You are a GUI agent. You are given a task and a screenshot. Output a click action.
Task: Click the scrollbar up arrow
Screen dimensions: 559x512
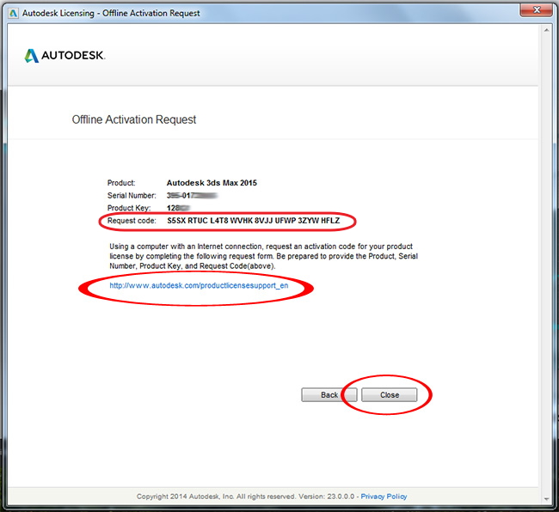click(x=546, y=31)
